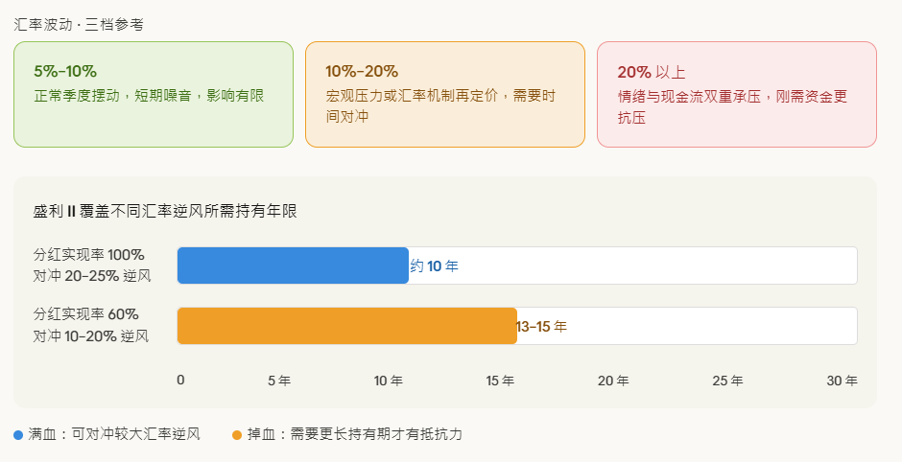Select the red 20% 以上 card
Screen dimensions: 902x462
[x=736, y=94]
